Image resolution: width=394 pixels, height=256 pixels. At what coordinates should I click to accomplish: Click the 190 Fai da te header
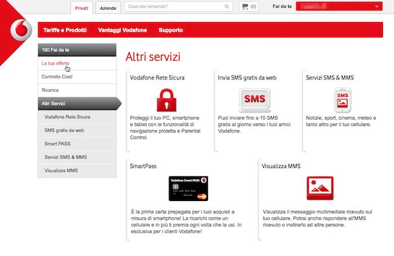(x=77, y=50)
